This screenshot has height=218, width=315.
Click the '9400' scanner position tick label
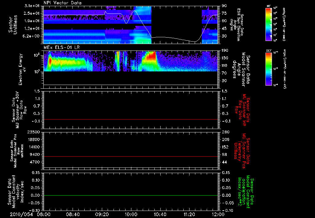[35, 155]
